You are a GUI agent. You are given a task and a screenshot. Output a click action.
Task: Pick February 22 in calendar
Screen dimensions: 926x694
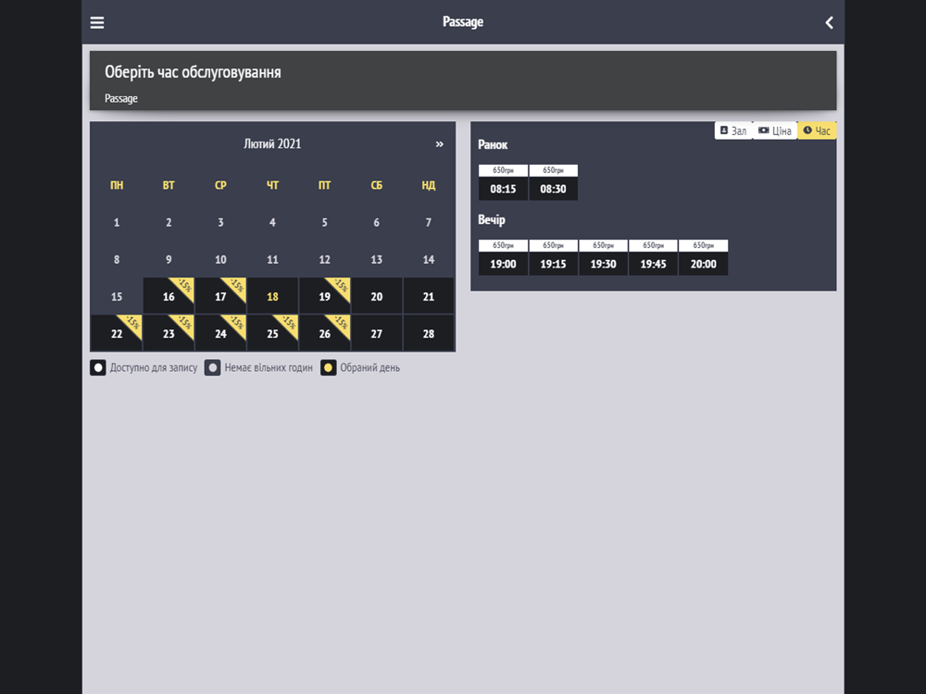click(117, 333)
